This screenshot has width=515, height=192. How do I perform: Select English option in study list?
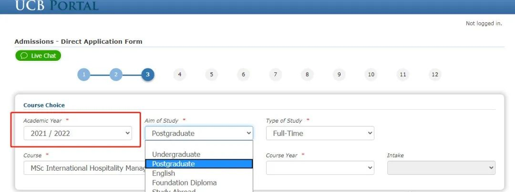coord(164,173)
